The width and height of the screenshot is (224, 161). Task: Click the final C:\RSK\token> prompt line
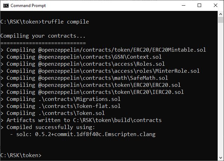point(21,155)
